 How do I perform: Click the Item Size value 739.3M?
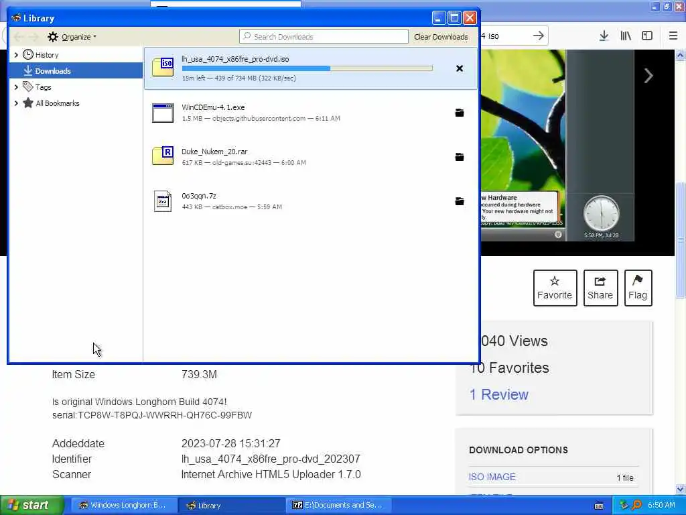pos(199,374)
